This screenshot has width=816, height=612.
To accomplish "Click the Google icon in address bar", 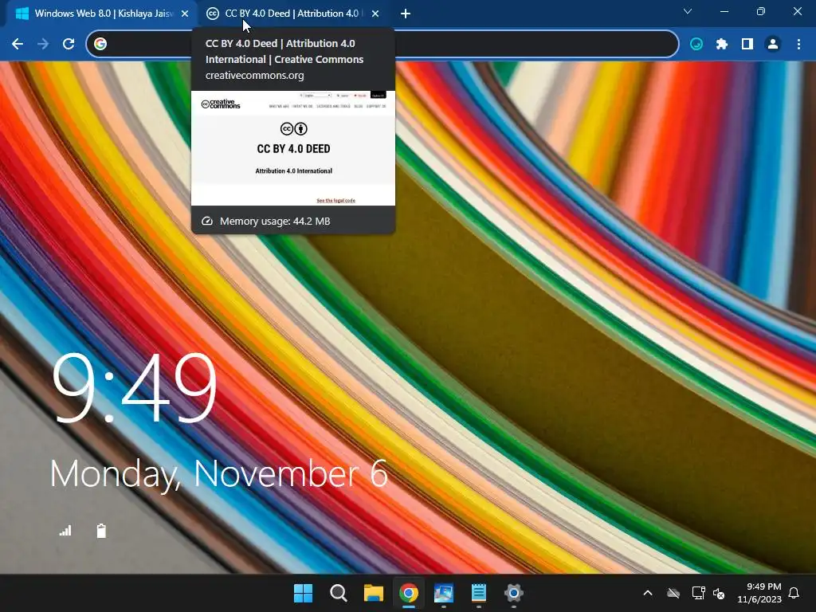I will click(100, 45).
